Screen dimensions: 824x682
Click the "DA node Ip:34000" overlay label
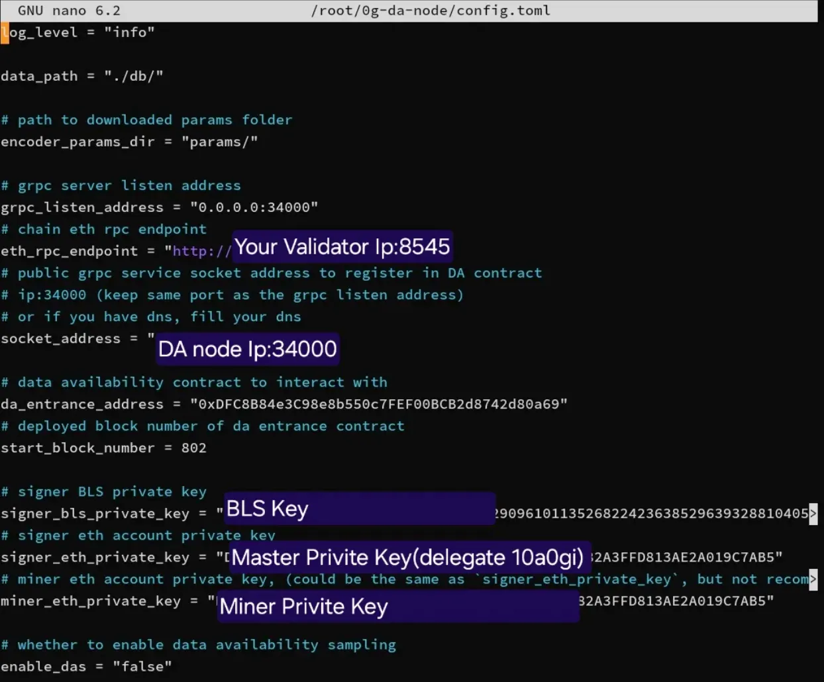coord(246,349)
